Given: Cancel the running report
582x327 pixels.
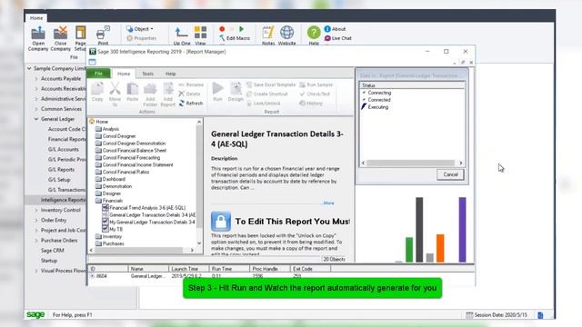Looking at the screenshot, I should tap(450, 174).
